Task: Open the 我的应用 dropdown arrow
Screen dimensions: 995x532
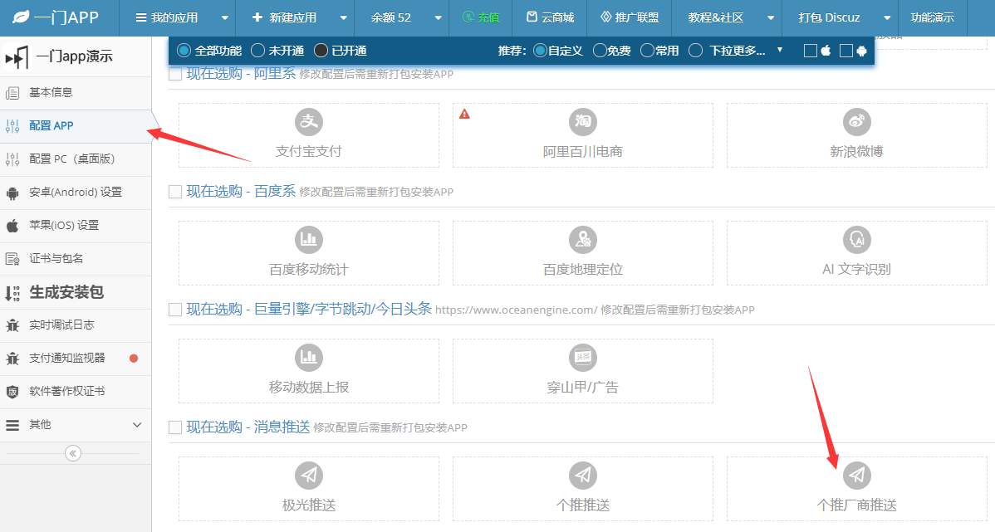Action: tap(224, 17)
